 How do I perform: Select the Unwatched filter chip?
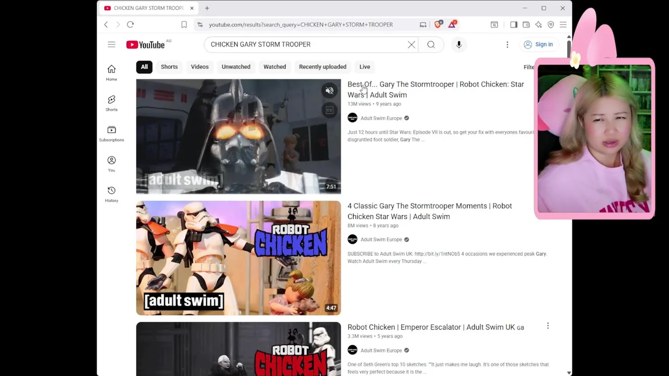click(236, 67)
